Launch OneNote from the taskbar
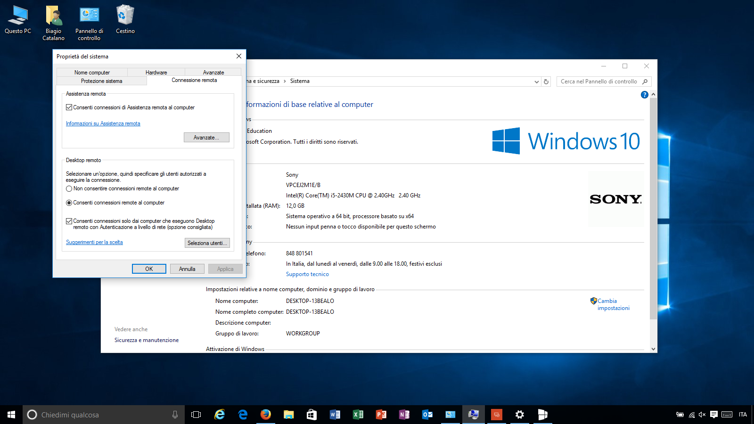The image size is (754, 424). [404, 415]
